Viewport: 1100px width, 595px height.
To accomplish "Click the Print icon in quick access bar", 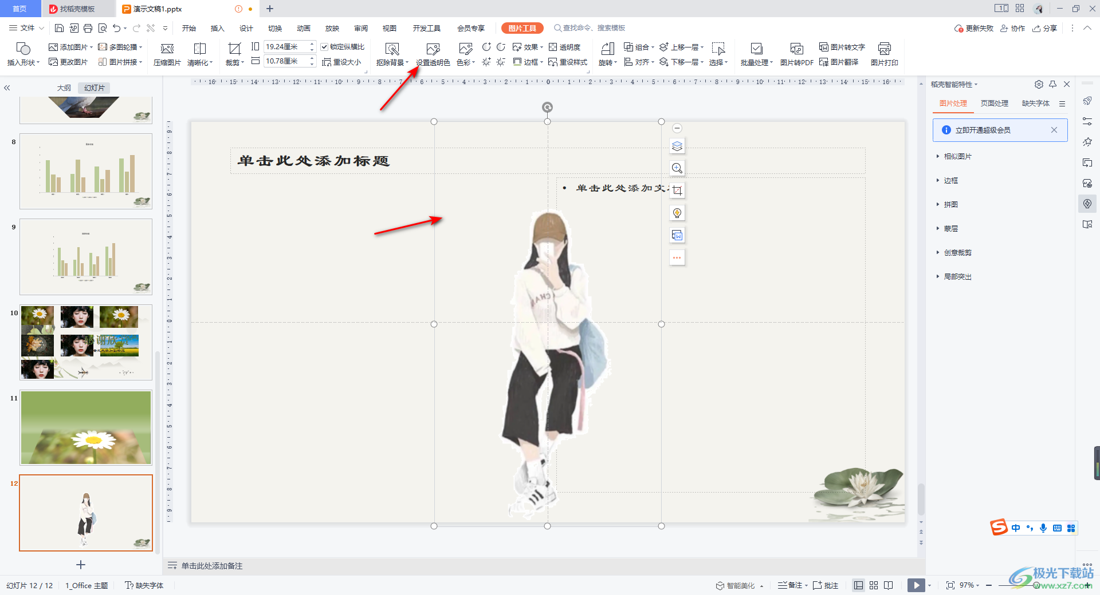I will coord(88,28).
